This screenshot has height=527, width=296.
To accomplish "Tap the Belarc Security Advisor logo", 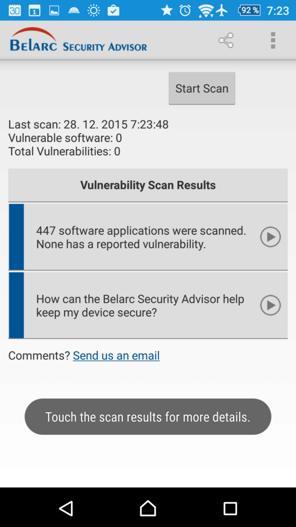I will click(78, 40).
